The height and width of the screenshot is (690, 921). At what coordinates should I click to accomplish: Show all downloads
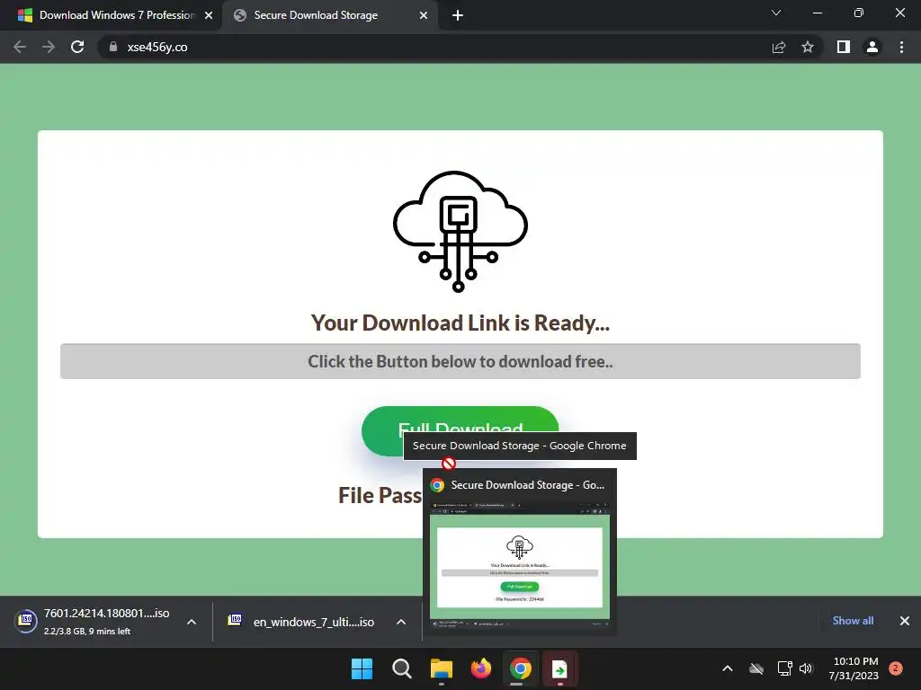853,621
